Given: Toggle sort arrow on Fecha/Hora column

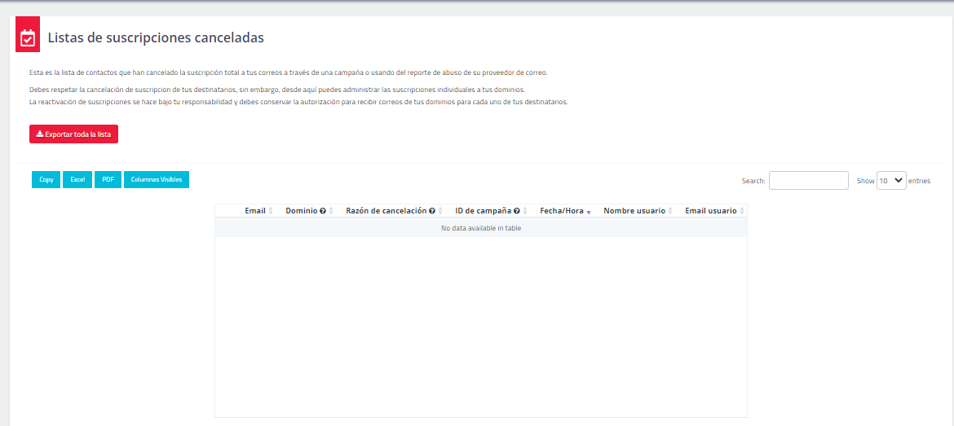Looking at the screenshot, I should (x=589, y=212).
